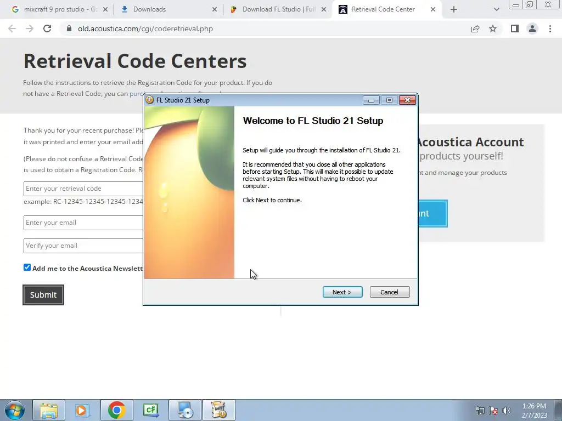Click the site lock icon in address bar
Viewport: 562px width, 421px height.
[x=69, y=29]
